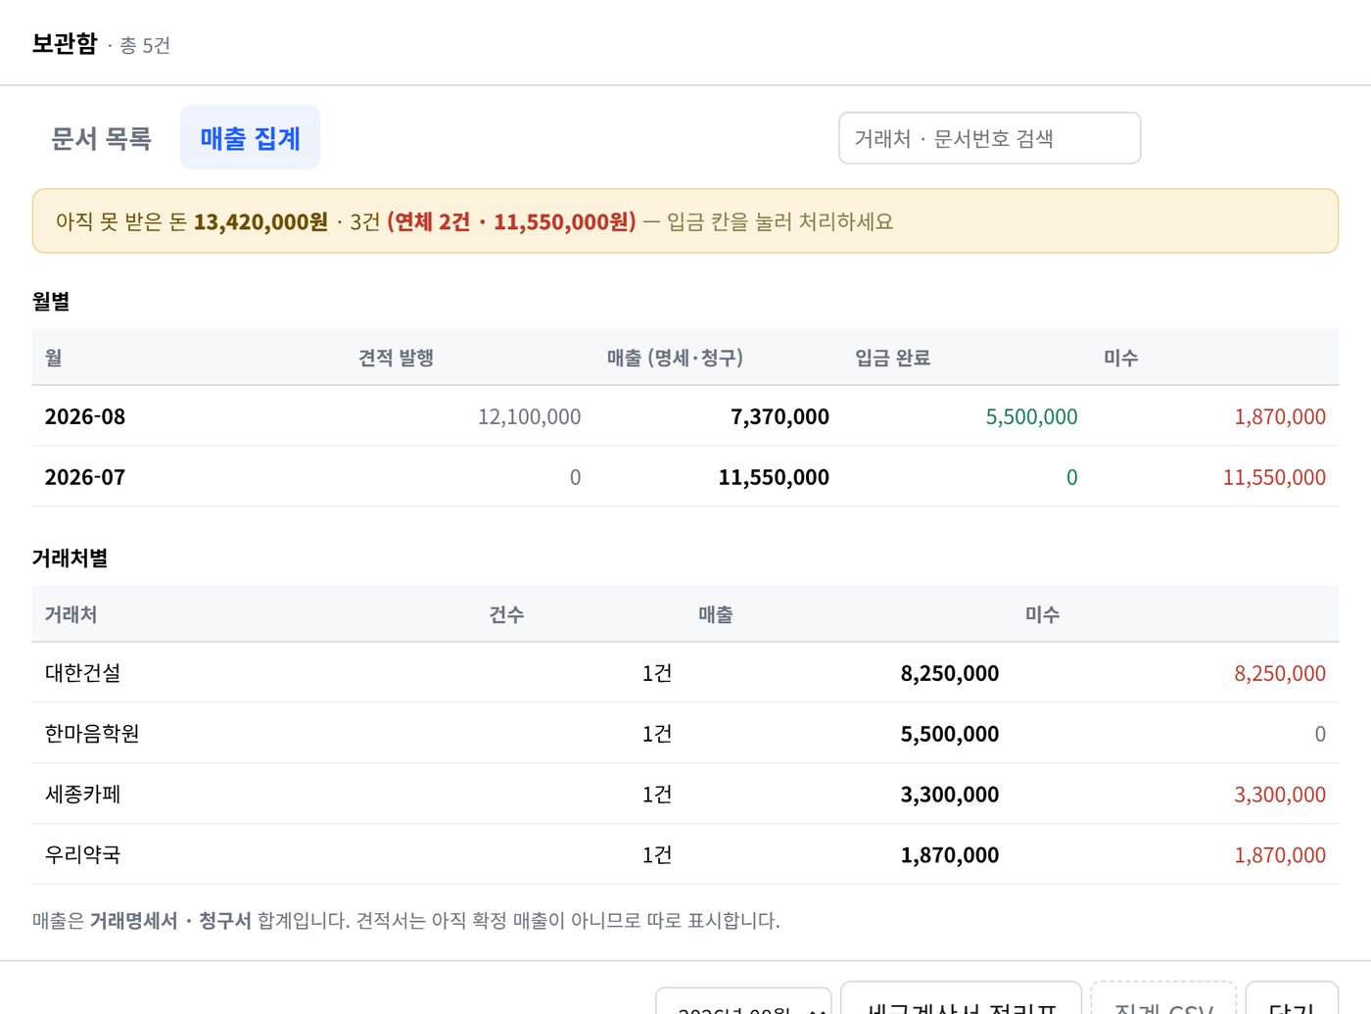Click the 닫기 button
Viewport: 1371px width, 1014px height.
click(x=1292, y=999)
